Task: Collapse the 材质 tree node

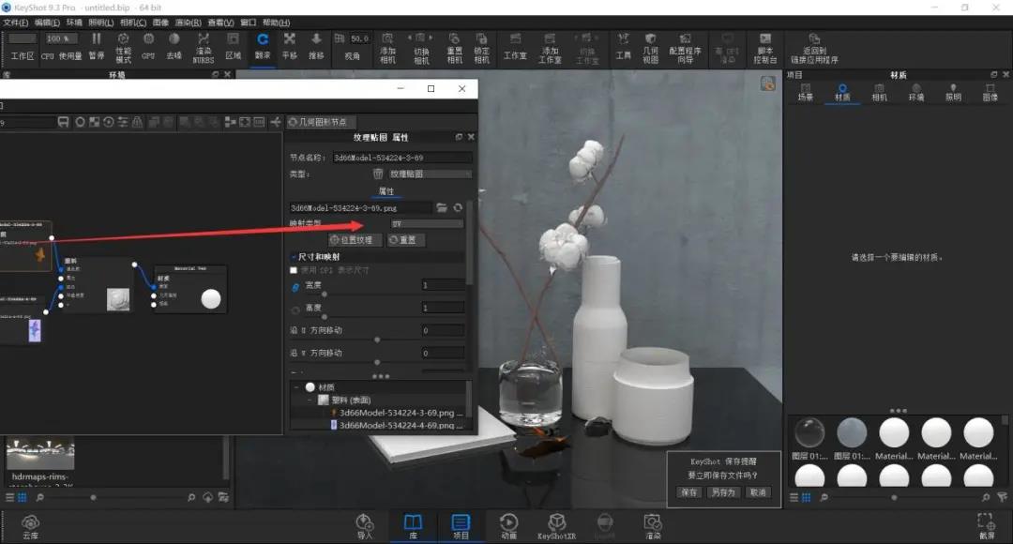Action: (296, 387)
